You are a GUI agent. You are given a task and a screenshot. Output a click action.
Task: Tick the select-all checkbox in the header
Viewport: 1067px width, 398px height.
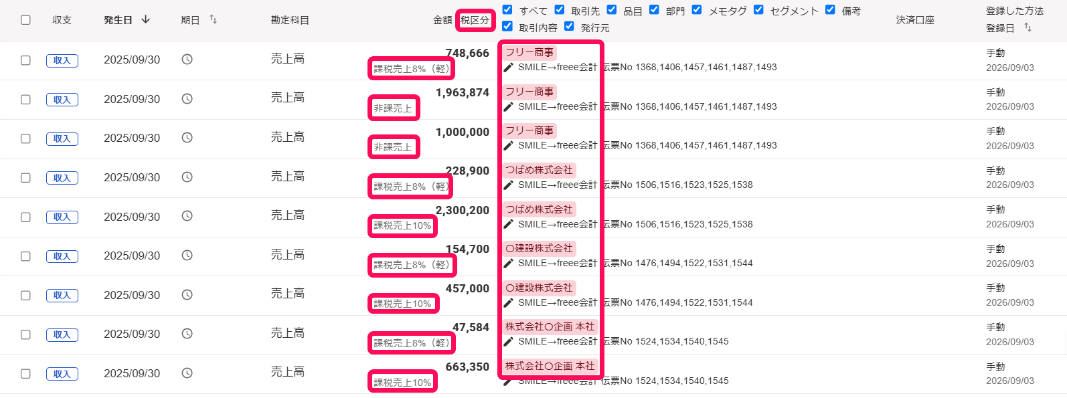coord(25,20)
